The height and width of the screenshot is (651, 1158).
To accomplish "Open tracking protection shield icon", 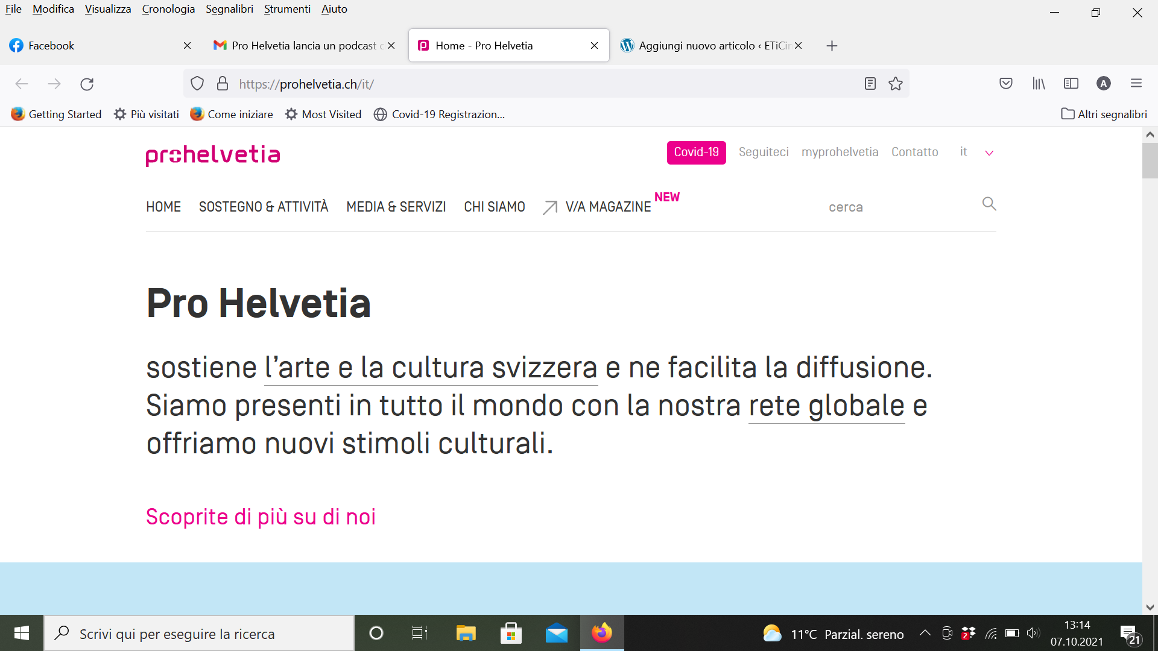I will click(x=197, y=84).
